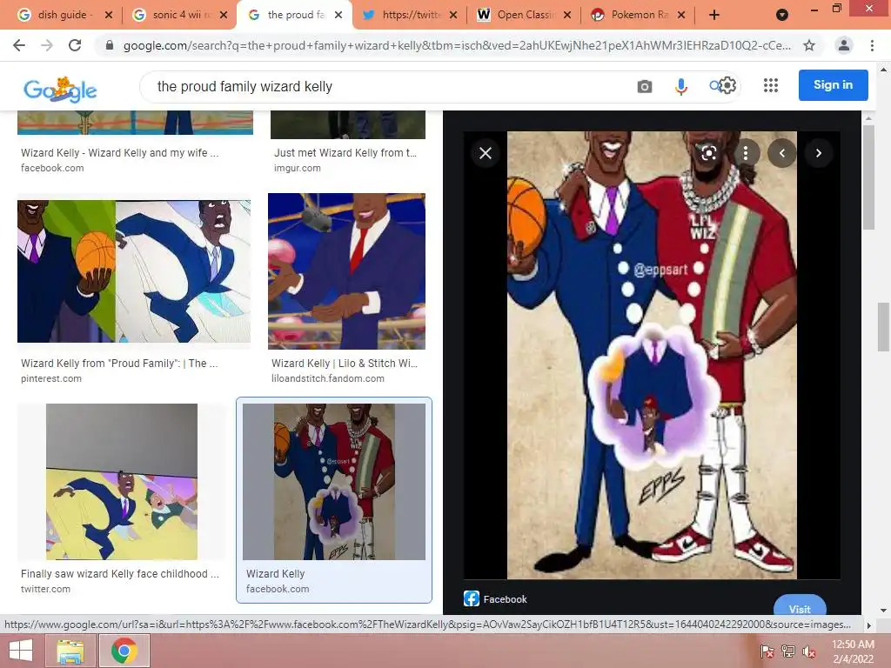Screen dimensions: 891x668
Task: Click the muted volume tray icon
Action: 809,651
